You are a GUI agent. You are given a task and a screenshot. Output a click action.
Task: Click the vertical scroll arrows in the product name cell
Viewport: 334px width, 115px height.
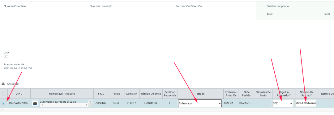click(x=90, y=102)
